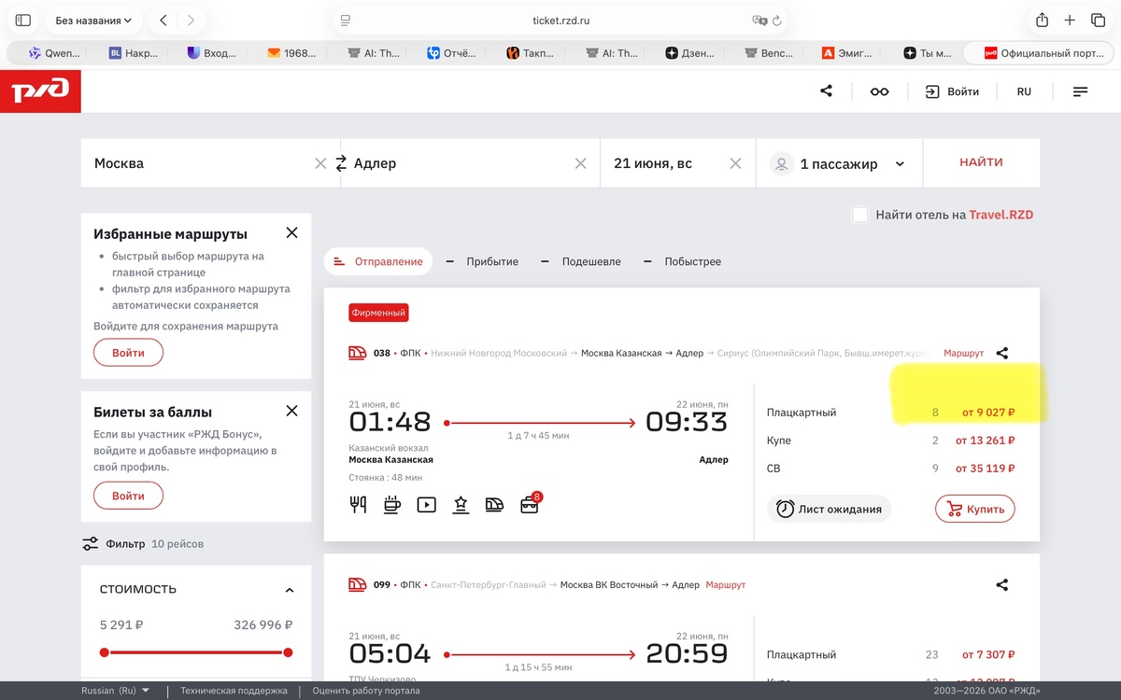Click the translate icon in address bar

click(x=759, y=20)
